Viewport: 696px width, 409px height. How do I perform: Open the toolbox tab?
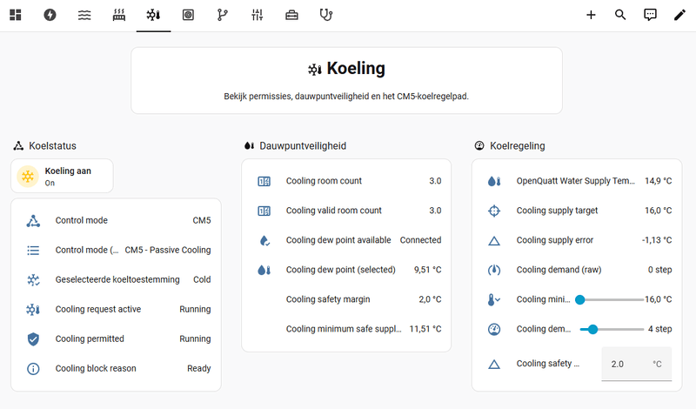click(x=291, y=15)
